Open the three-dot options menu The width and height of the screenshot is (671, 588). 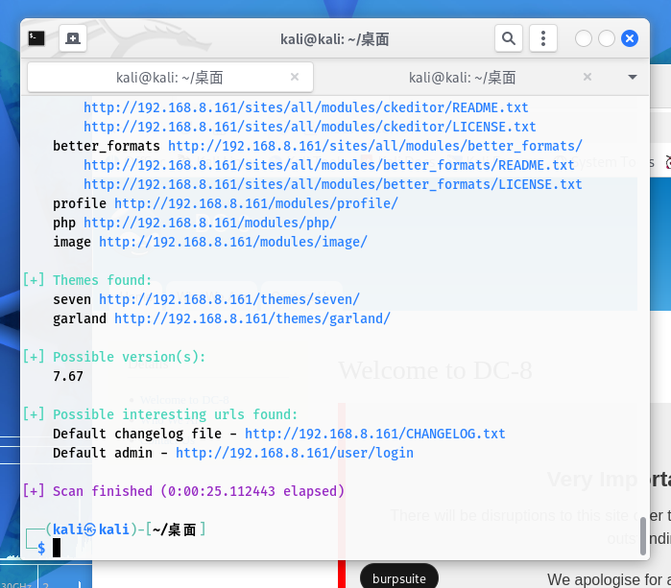coord(543,38)
